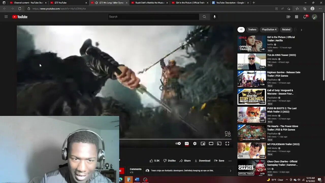Image resolution: width=325 pixels, height=183 pixels.
Task: Go back in browser history
Action: click(x=5, y=9)
